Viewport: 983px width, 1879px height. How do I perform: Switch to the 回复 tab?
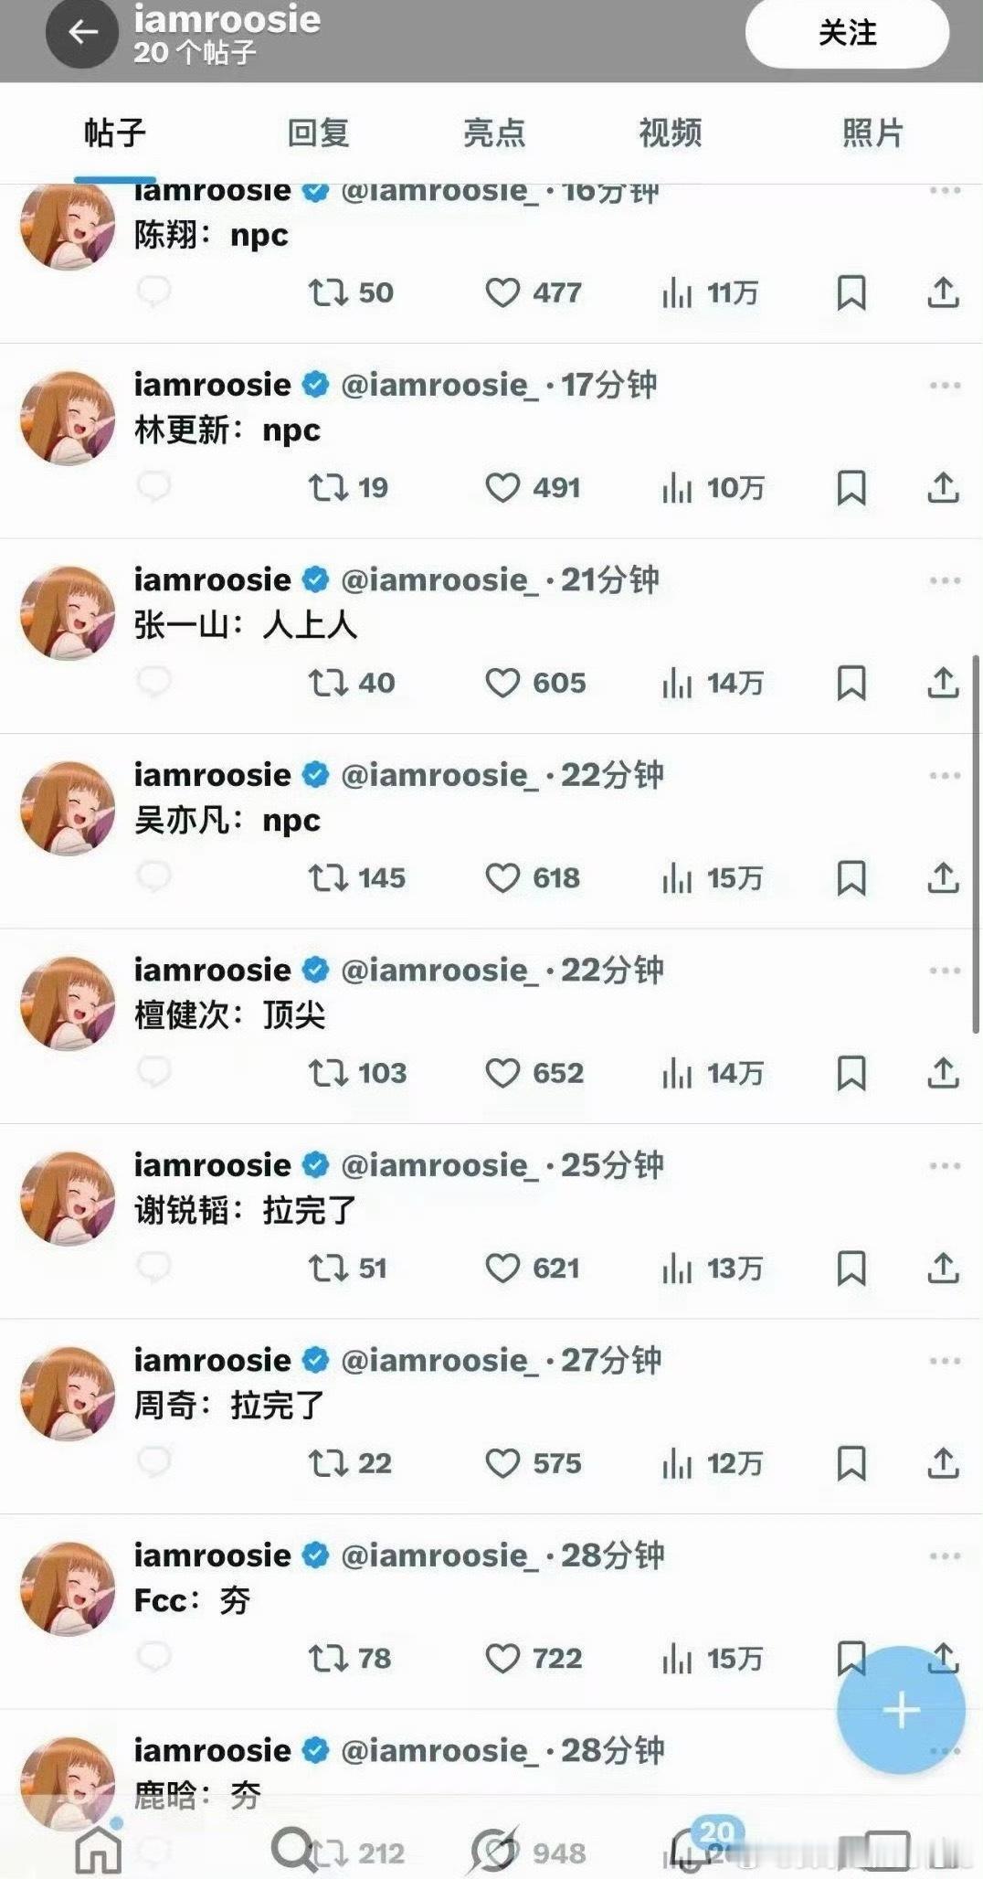pyautogui.click(x=318, y=133)
